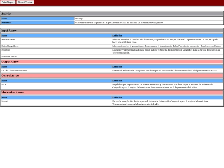Select the Activity section header
This screenshot has width=224, height=168.
tap(112, 14)
